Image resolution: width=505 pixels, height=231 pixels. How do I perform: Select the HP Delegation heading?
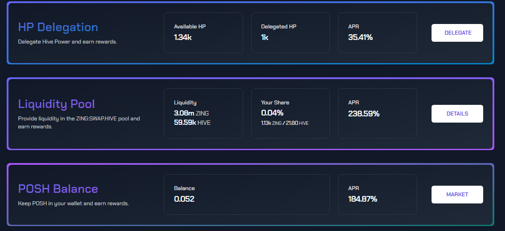point(58,27)
